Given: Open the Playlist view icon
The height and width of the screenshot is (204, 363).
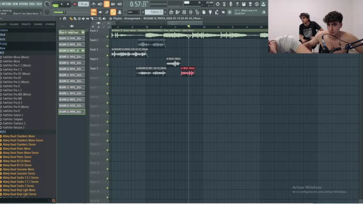Looking at the screenshot, I should coord(171,12).
